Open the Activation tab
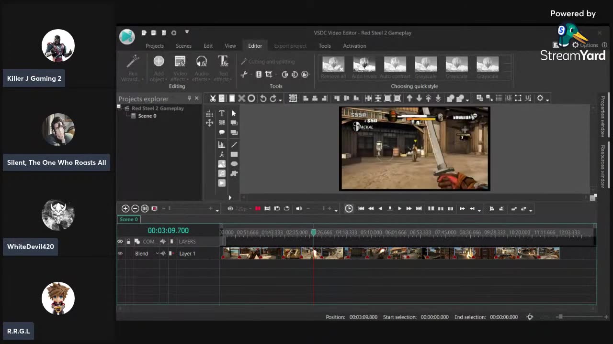This screenshot has height=344, width=613. coord(354,46)
